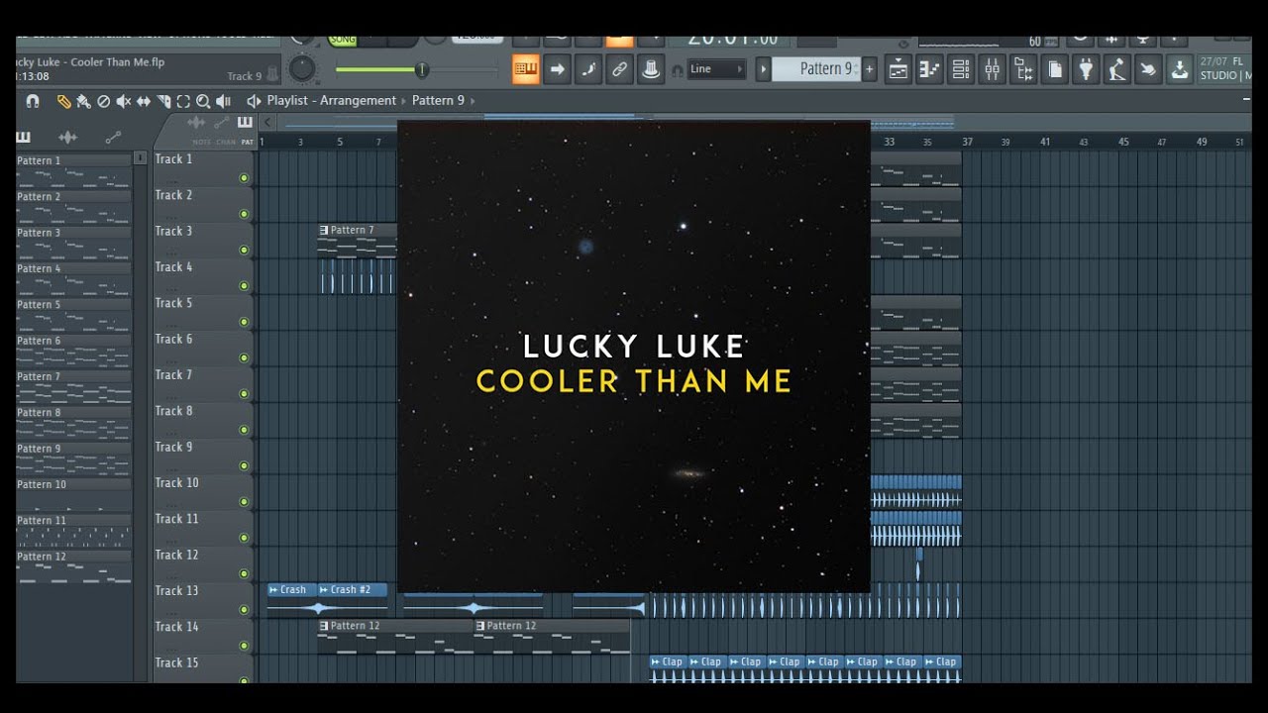Click the metronome-style stamp icon left of Line
Viewport: 1268px width, 713px height.
coord(651,69)
